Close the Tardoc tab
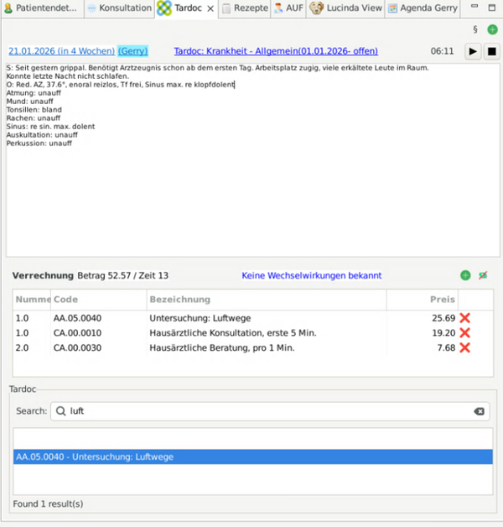Viewport: 503px width, 527px height. point(210,8)
